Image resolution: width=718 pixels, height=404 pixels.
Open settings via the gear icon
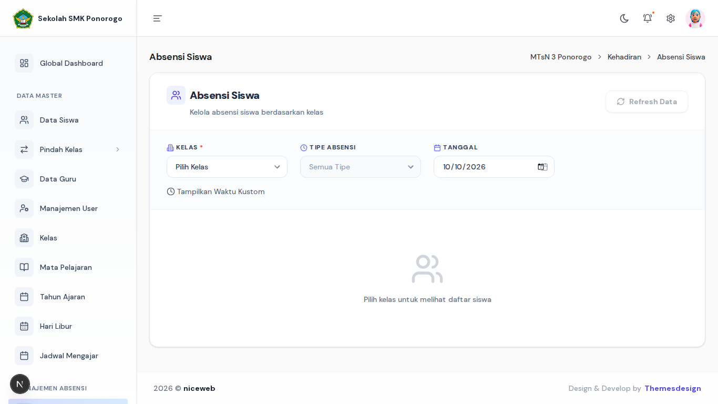pos(671,18)
